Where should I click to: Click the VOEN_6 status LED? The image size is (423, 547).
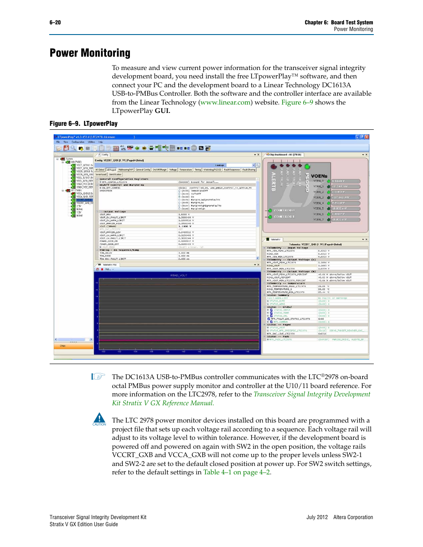click(x=329, y=214)
